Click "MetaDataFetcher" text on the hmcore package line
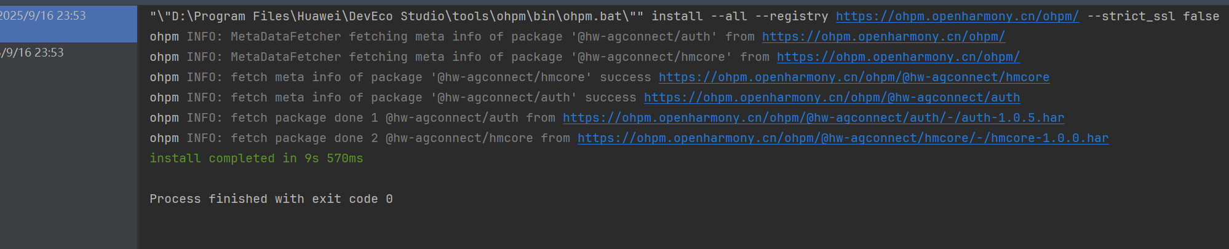Image resolution: width=1229 pixels, height=249 pixels. [x=285, y=57]
